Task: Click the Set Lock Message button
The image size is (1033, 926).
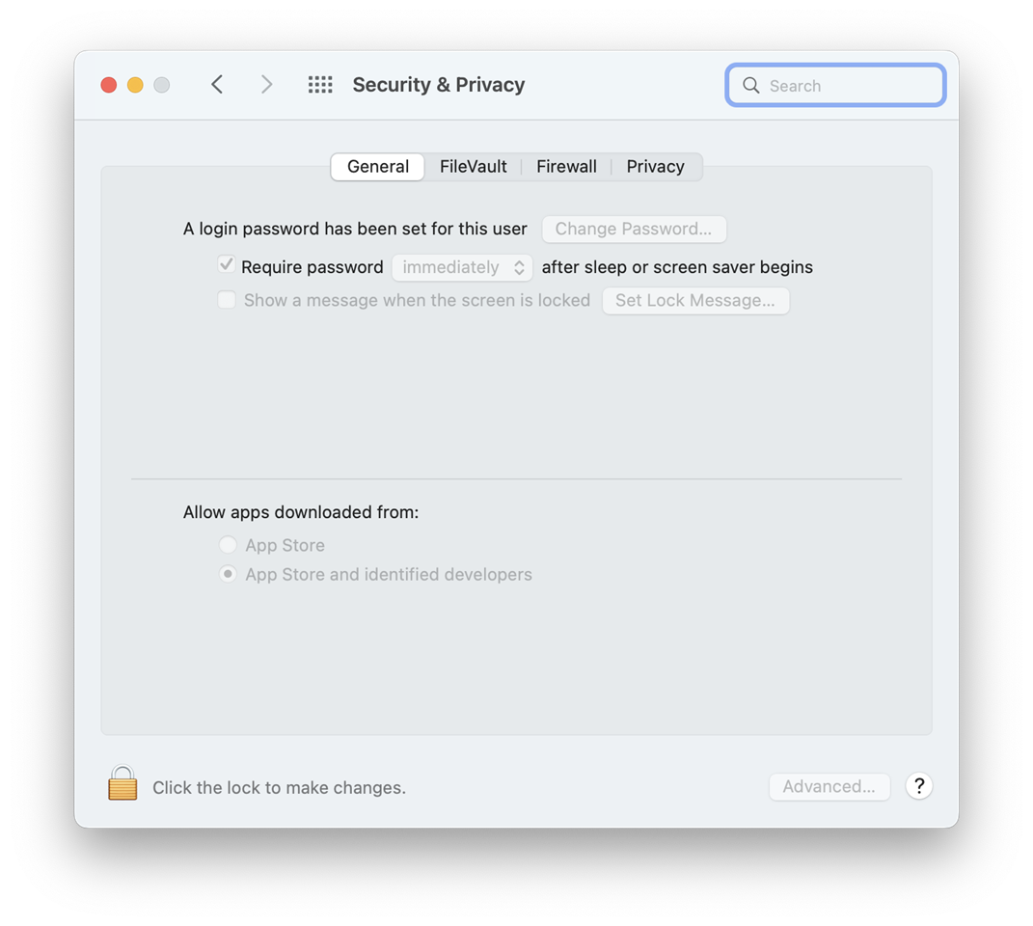Action: click(695, 301)
